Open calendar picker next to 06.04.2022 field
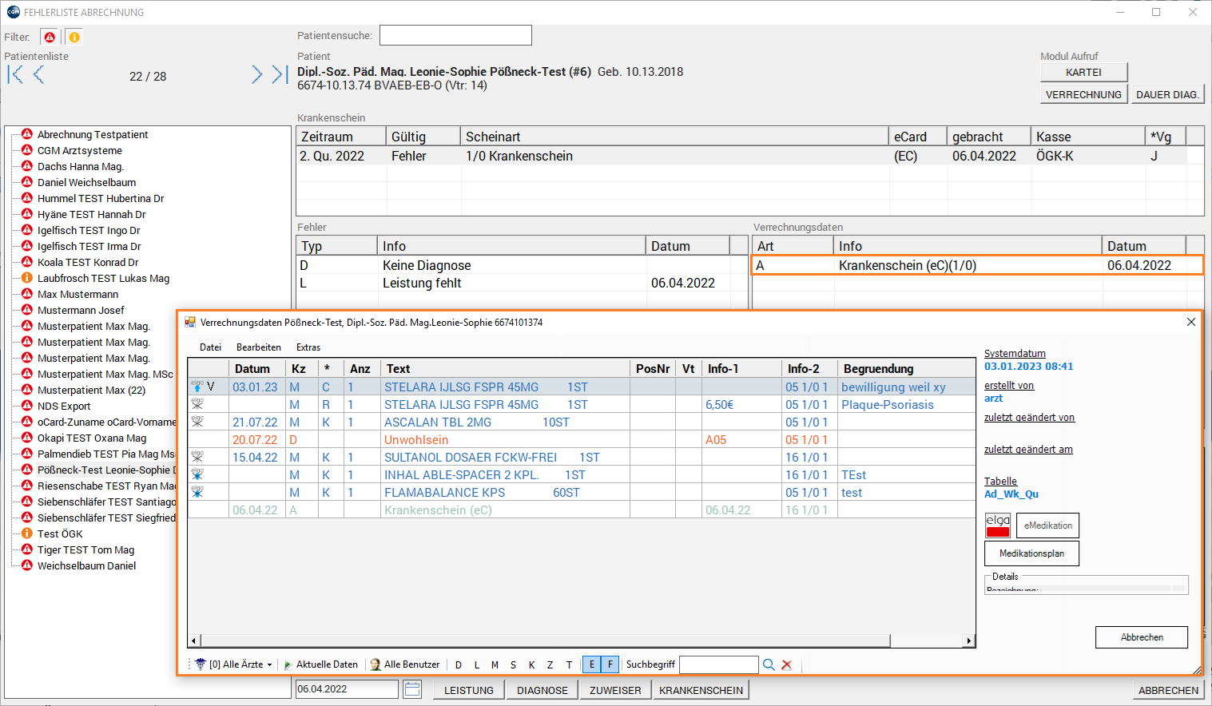This screenshot has width=1212, height=706. click(412, 689)
